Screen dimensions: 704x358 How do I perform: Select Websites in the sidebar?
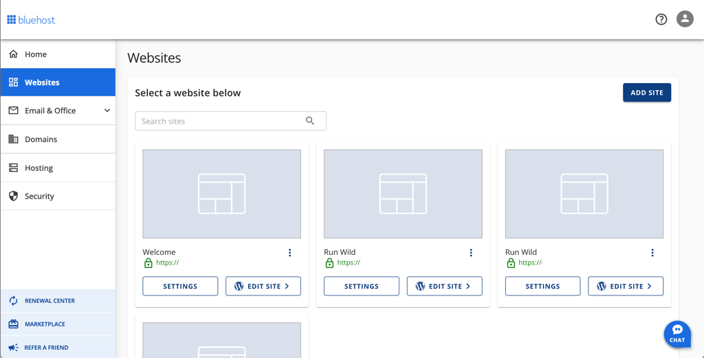coord(58,82)
